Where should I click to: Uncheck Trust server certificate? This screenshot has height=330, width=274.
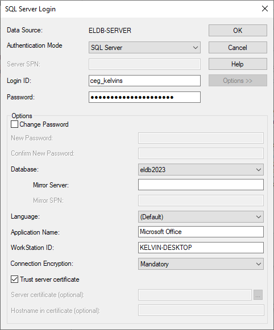pyautogui.click(x=15, y=279)
